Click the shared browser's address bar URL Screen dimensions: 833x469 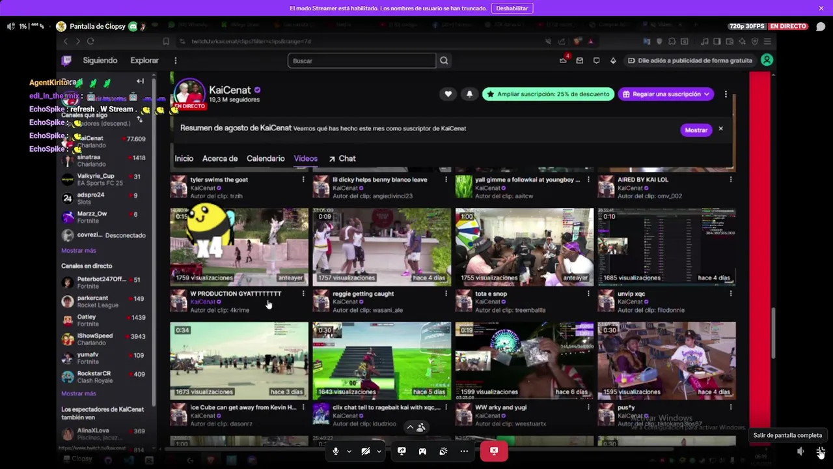coord(251,42)
